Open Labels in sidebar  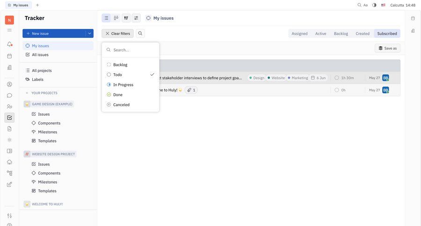coord(58,79)
